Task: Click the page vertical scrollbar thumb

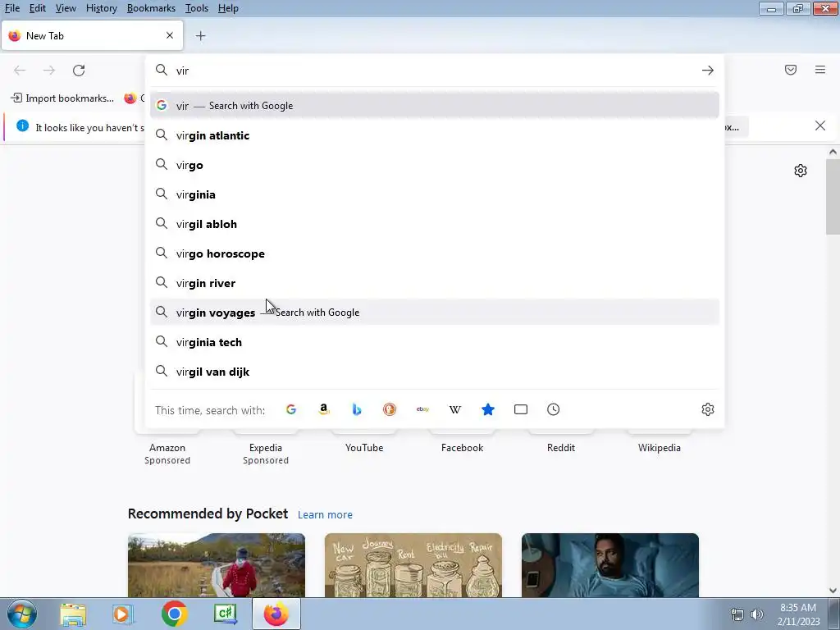Action: click(x=833, y=197)
